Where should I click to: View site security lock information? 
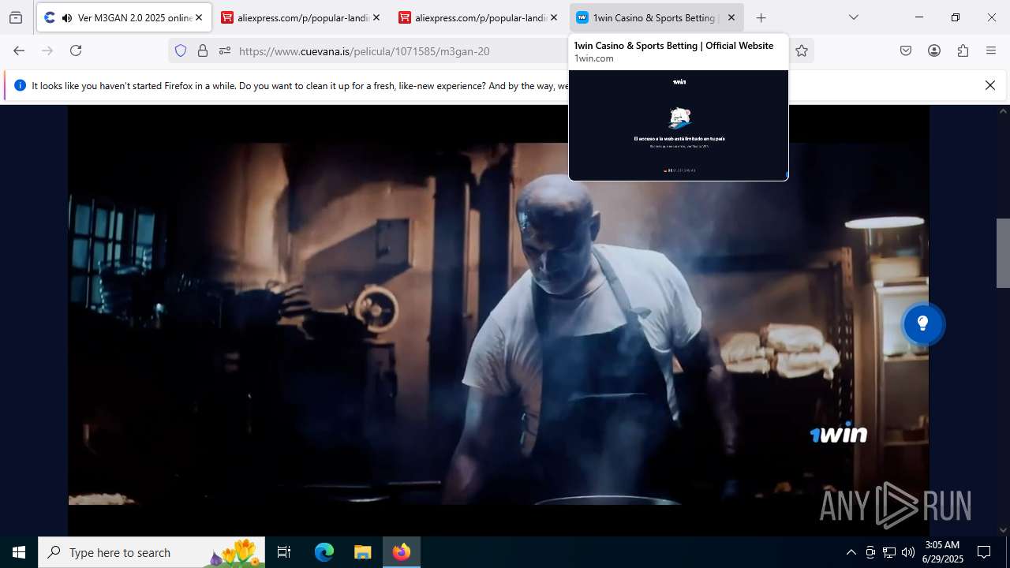click(203, 50)
